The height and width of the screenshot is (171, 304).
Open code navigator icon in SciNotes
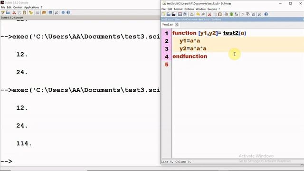click(237, 14)
